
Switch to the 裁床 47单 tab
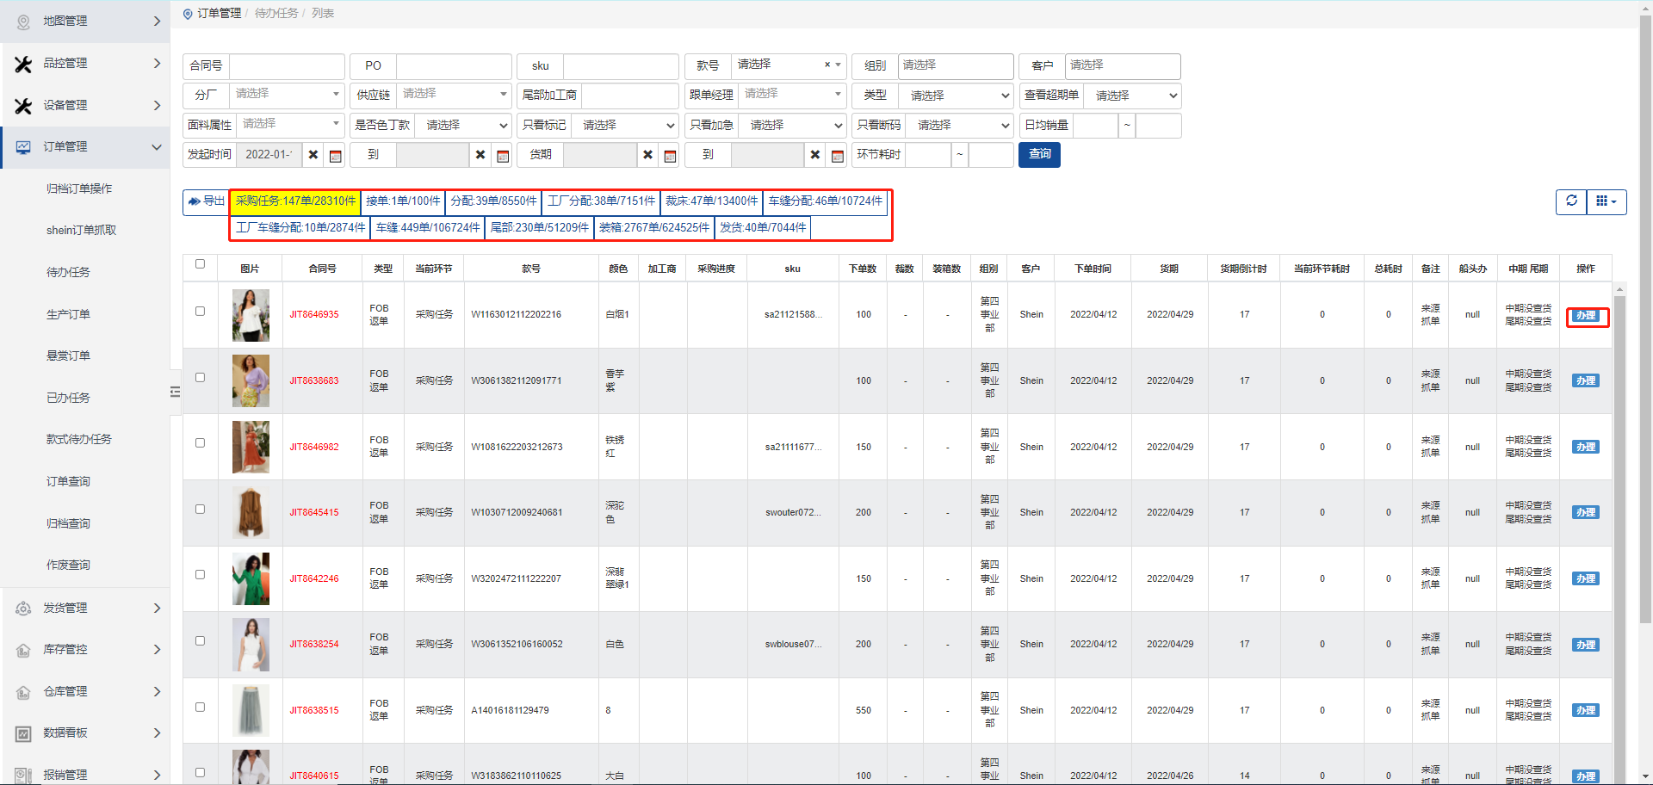click(x=711, y=201)
